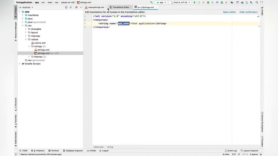The height and width of the screenshot is (156, 278).
Task: Click the selected app_name text in editor
Action: 123,23
